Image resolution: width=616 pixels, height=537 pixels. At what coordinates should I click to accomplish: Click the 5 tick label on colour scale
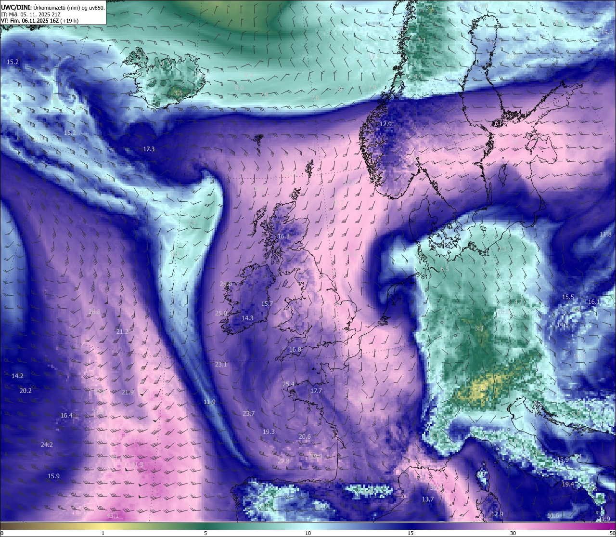pyautogui.click(x=205, y=533)
